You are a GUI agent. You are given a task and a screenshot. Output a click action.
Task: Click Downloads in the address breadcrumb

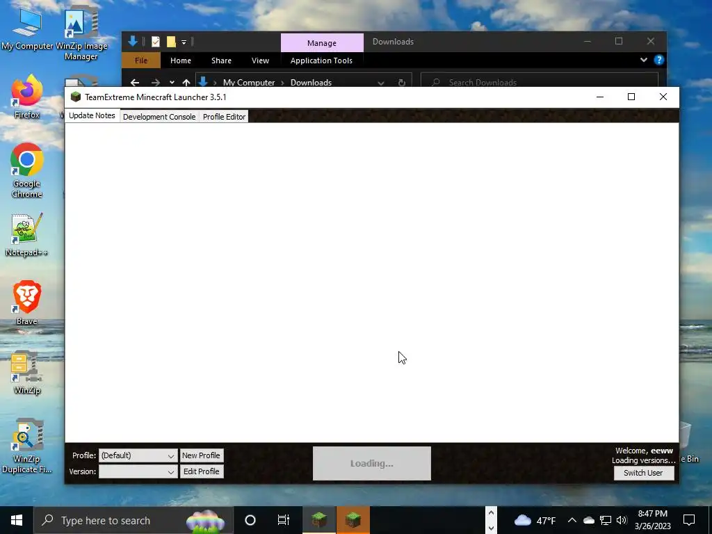pos(311,83)
